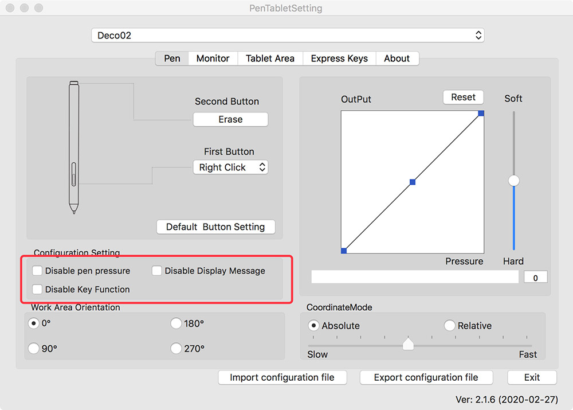573x410 pixels.
Task: Click the bottom-left pressure curve point
Action: coord(344,251)
